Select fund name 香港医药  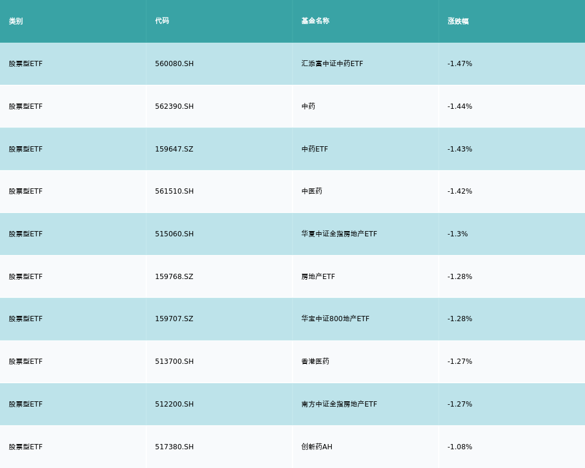click(x=315, y=362)
